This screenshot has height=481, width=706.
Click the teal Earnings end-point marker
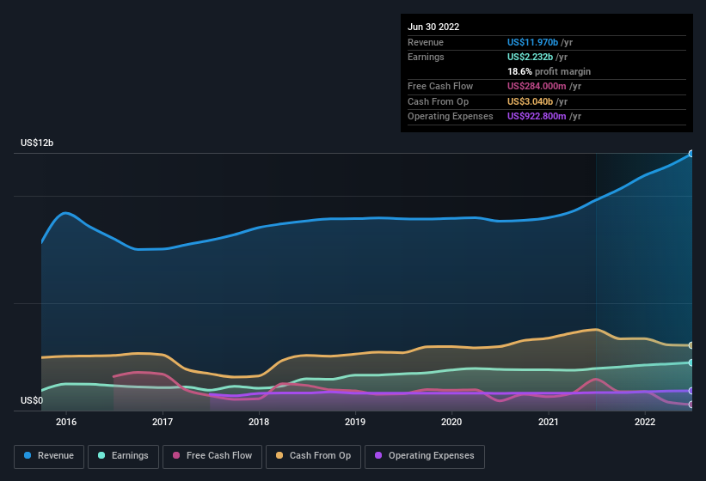pyautogui.click(x=691, y=362)
